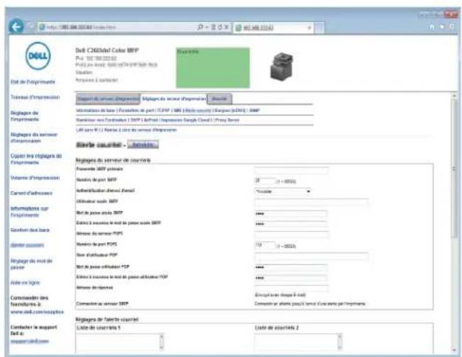Open the Impression Google Cloud sub-link
The image size is (462, 357).
[x=186, y=120]
